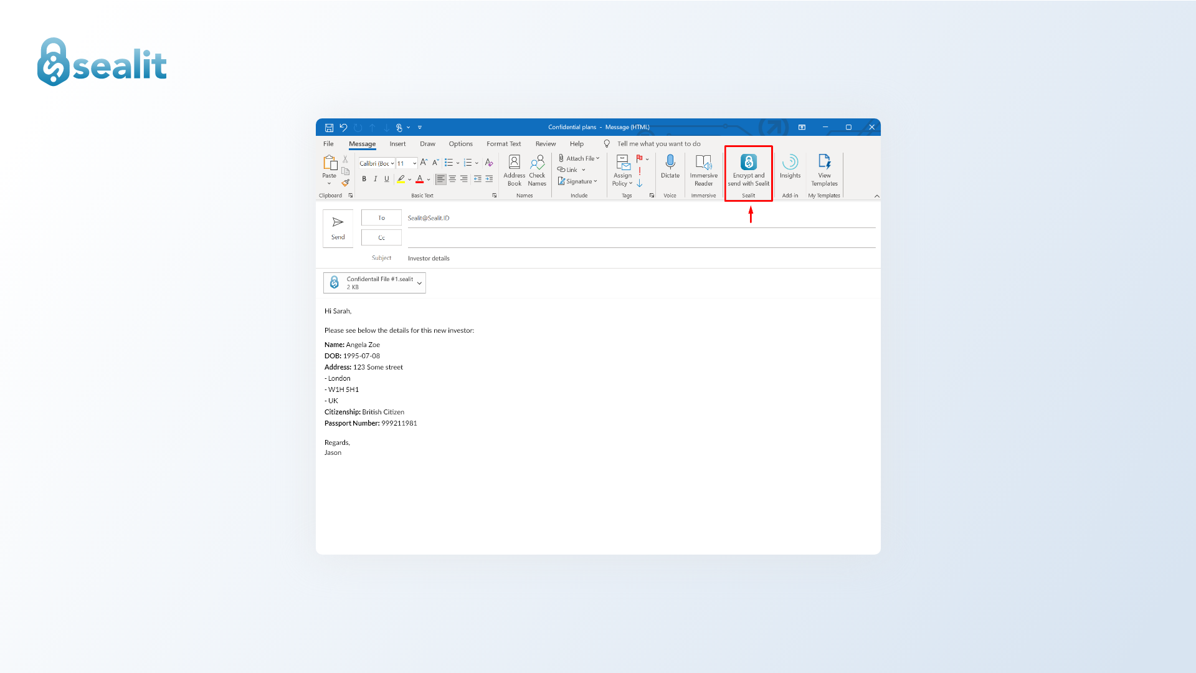
Task: Click the Send button
Action: 338,228
